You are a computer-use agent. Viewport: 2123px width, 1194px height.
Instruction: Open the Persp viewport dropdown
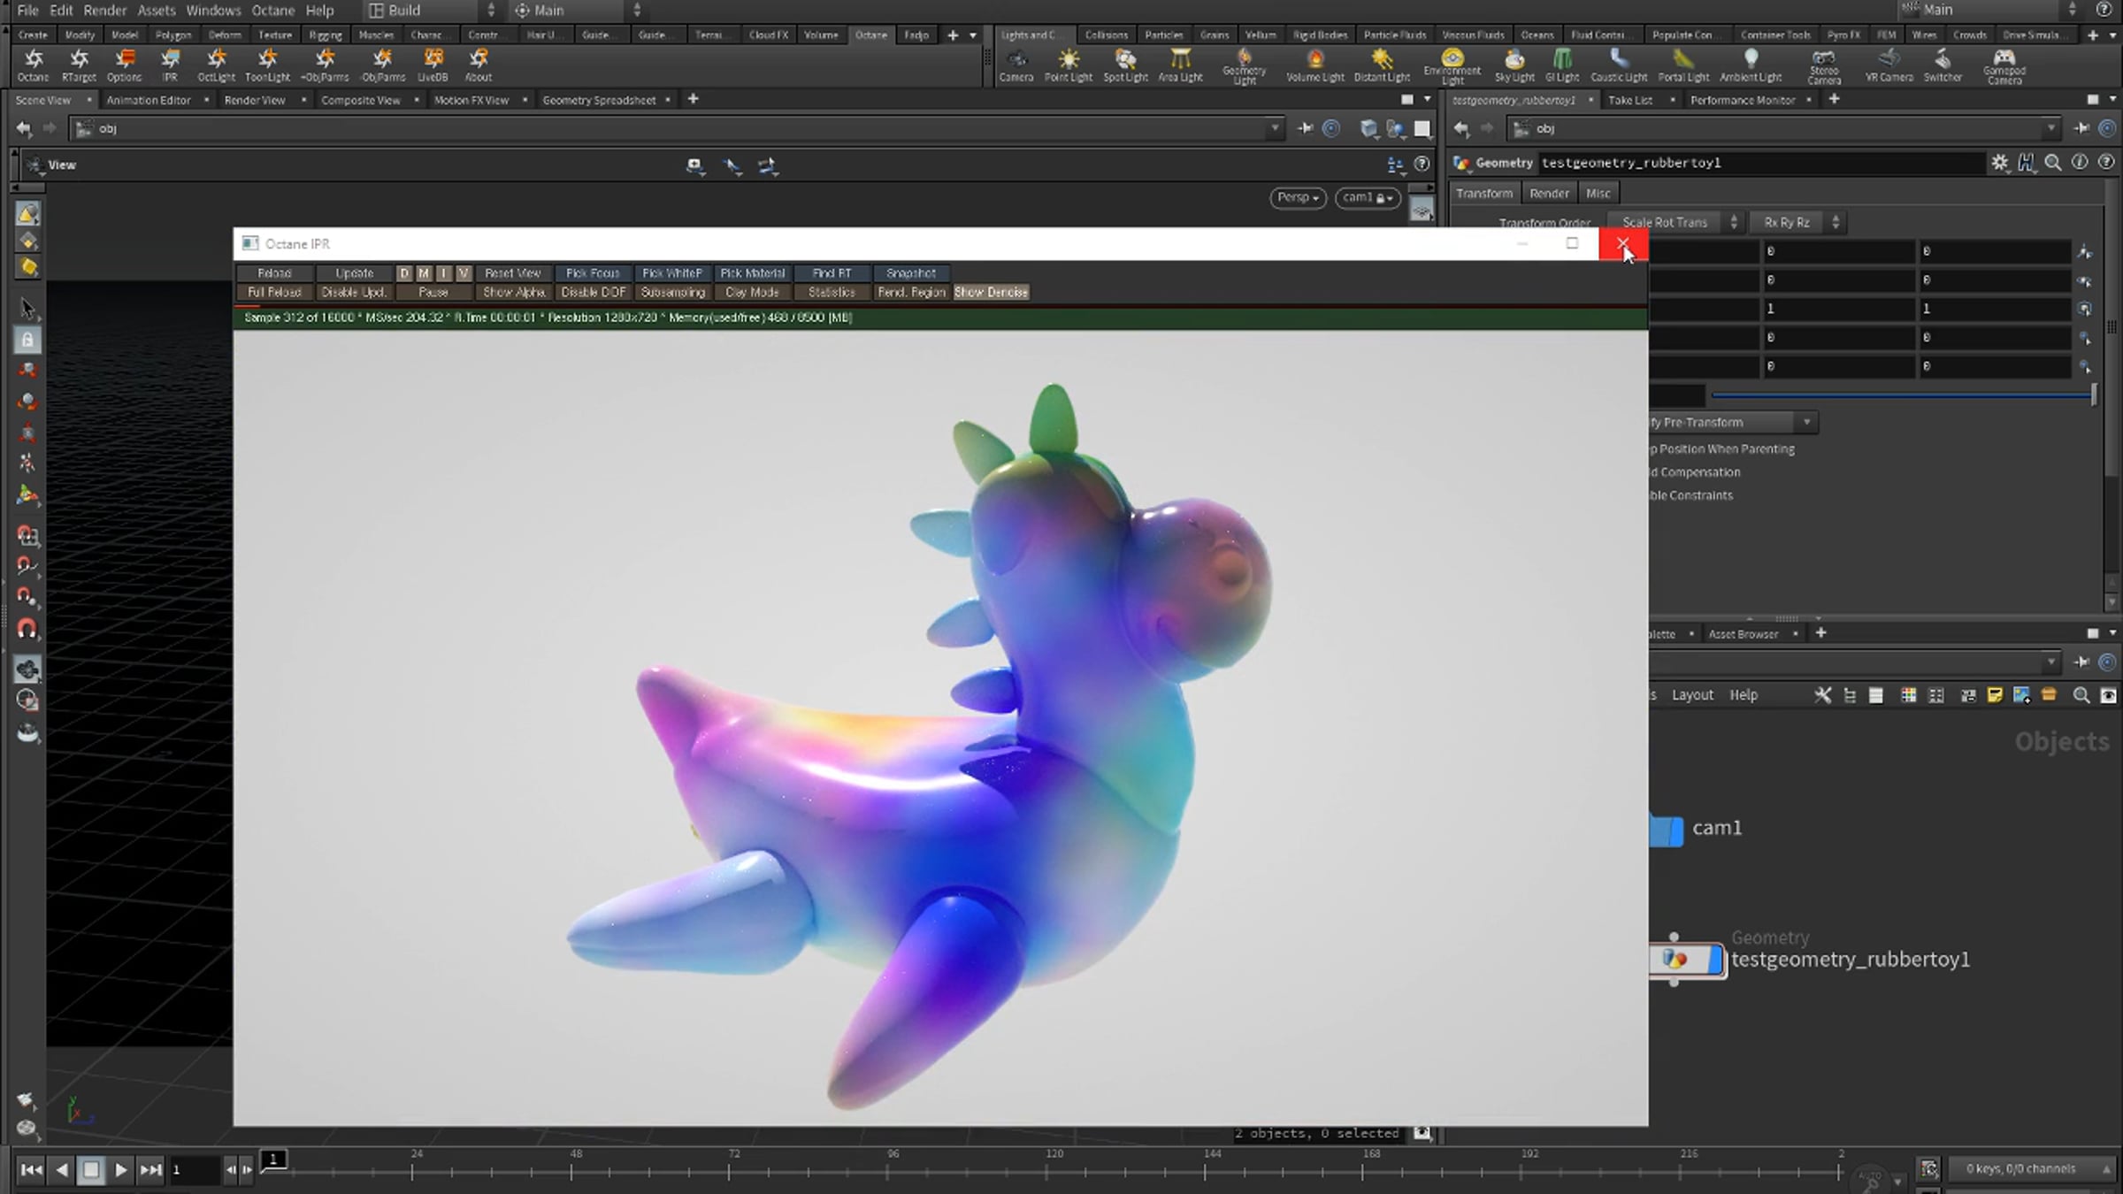click(x=1298, y=198)
